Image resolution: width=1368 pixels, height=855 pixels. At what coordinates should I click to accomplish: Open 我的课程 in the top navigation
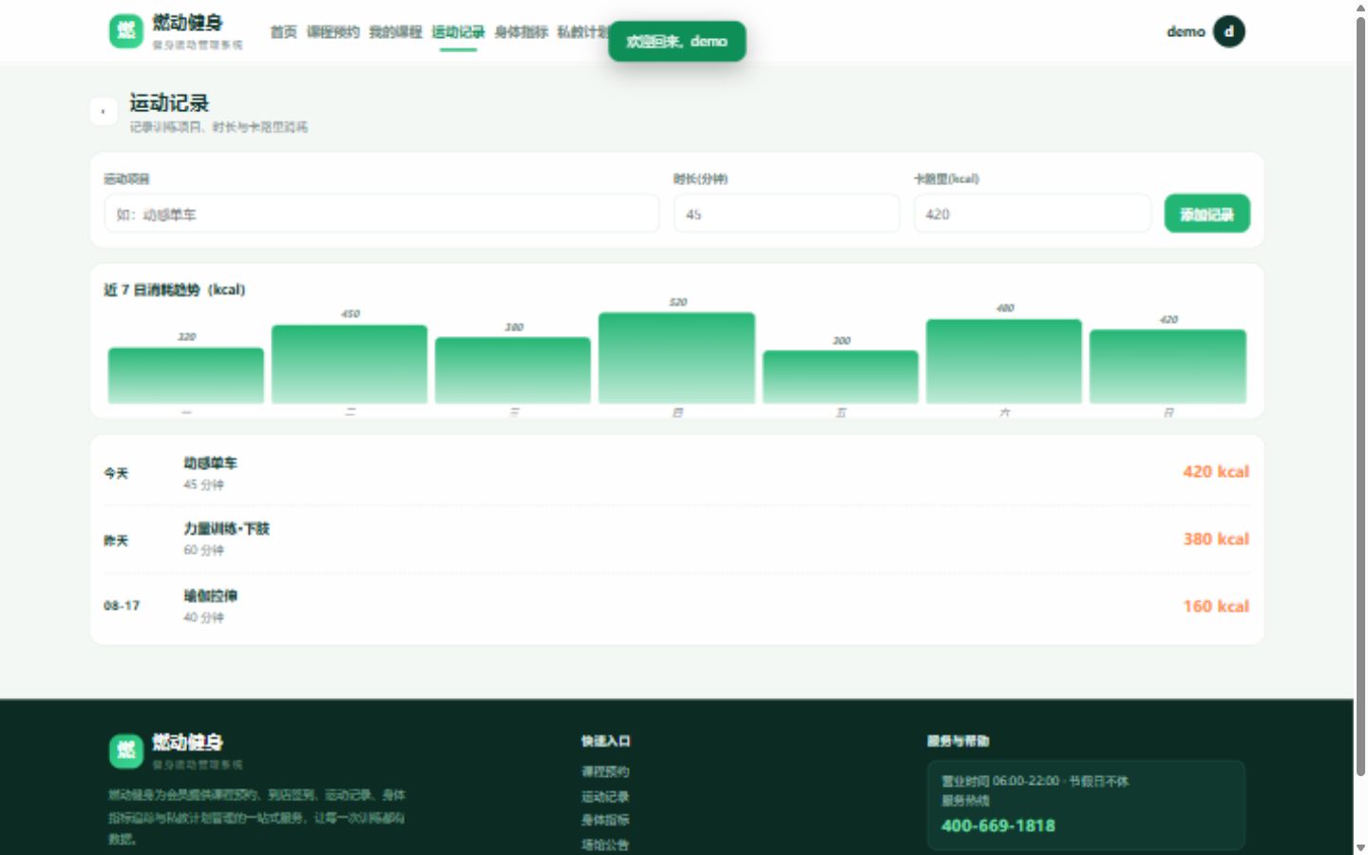(395, 32)
